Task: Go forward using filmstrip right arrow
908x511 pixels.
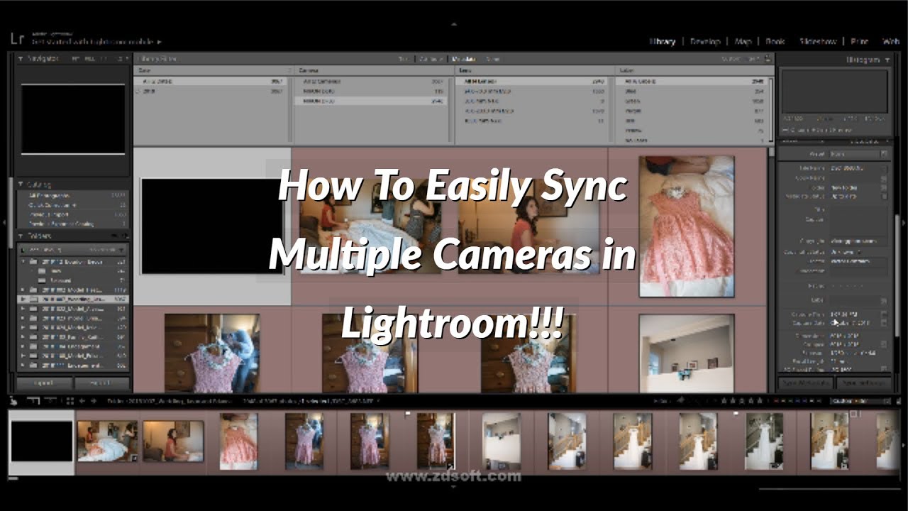Action: point(94,401)
